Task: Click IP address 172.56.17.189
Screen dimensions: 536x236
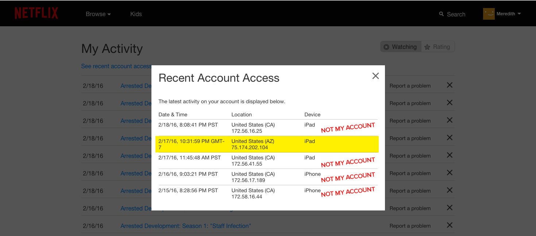Action: (248, 180)
